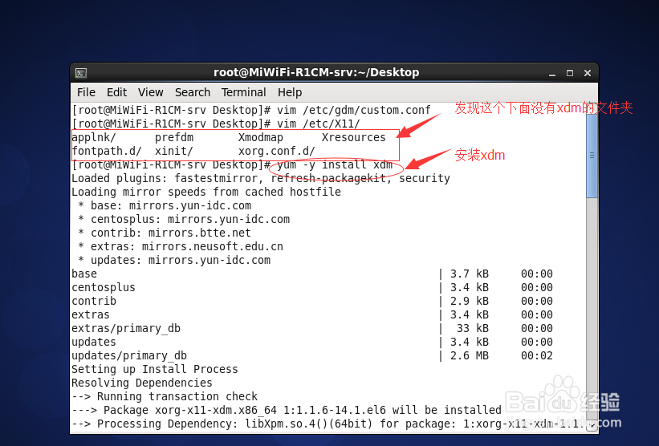The height and width of the screenshot is (446, 659).
Task: Click the text 'vim /etc/gdm/custom.conf'
Action: (x=354, y=110)
